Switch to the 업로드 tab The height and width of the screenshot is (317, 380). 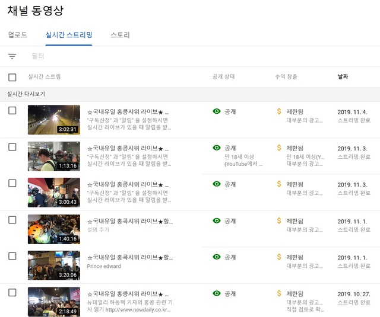coord(17,35)
